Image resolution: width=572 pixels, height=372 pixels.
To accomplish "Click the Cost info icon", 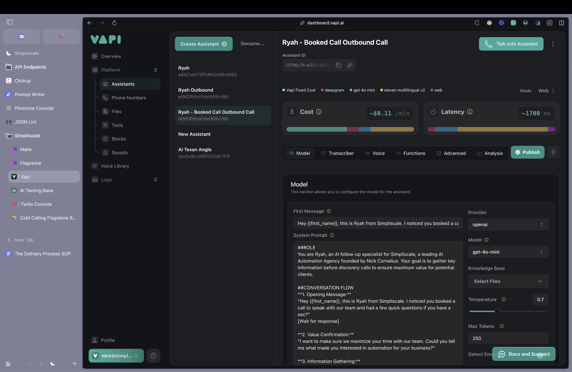I will [x=319, y=112].
